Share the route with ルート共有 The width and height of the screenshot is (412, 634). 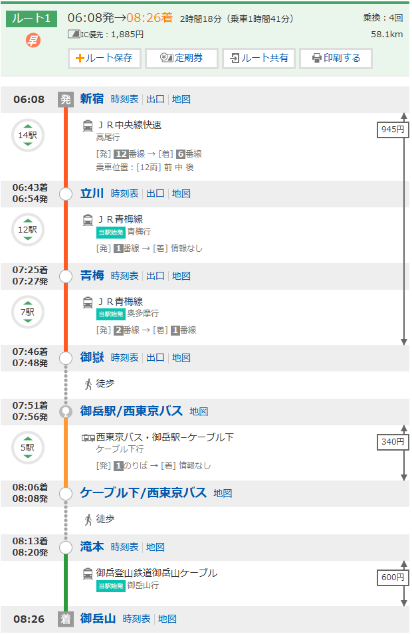(258, 58)
